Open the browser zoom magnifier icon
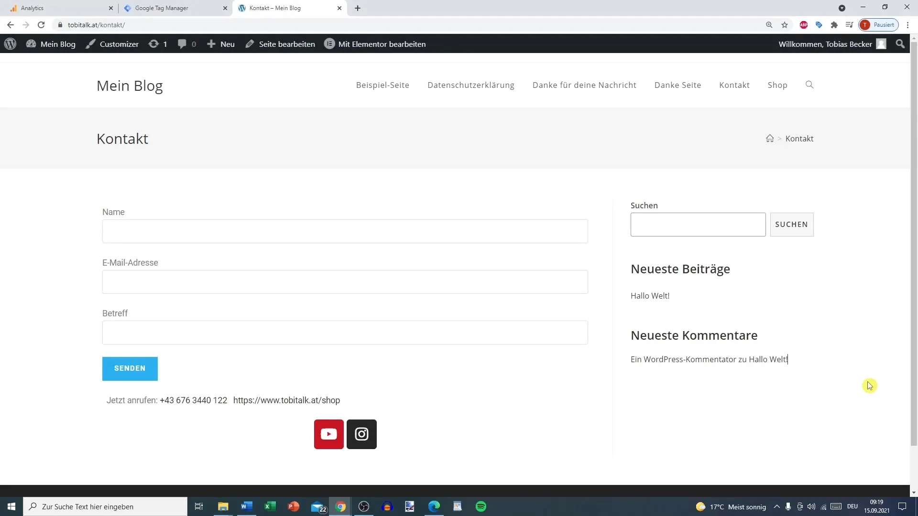This screenshot has width=918, height=516. [769, 25]
